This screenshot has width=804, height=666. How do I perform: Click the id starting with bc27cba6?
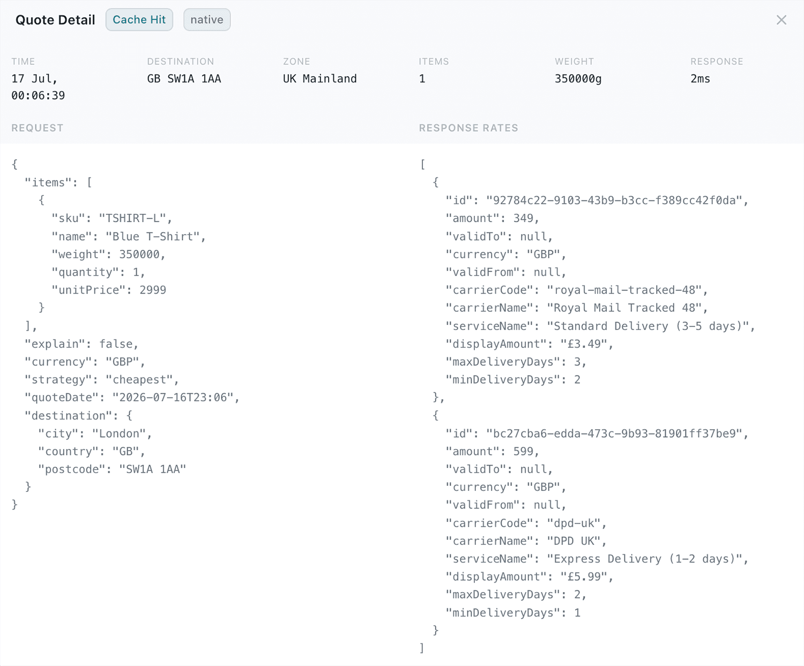597,433
